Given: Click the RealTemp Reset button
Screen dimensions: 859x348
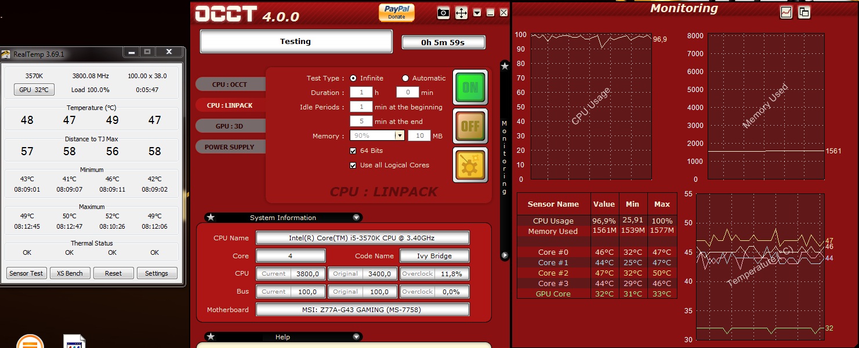Looking at the screenshot, I should [113, 273].
